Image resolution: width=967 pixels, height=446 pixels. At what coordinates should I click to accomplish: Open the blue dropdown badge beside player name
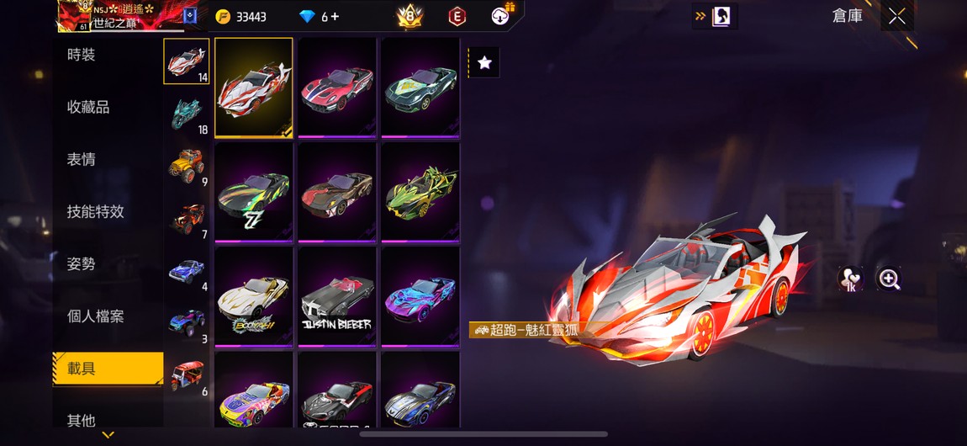pos(190,17)
